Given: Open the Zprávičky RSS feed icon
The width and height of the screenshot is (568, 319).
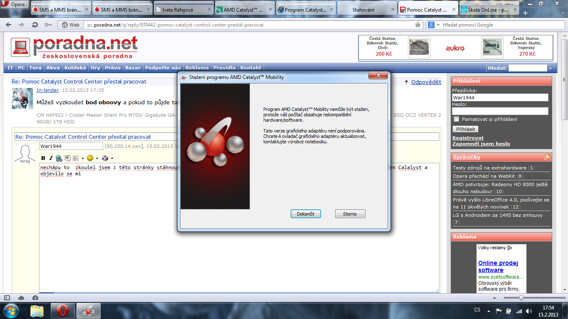Looking at the screenshot, I should pyautogui.click(x=548, y=157).
